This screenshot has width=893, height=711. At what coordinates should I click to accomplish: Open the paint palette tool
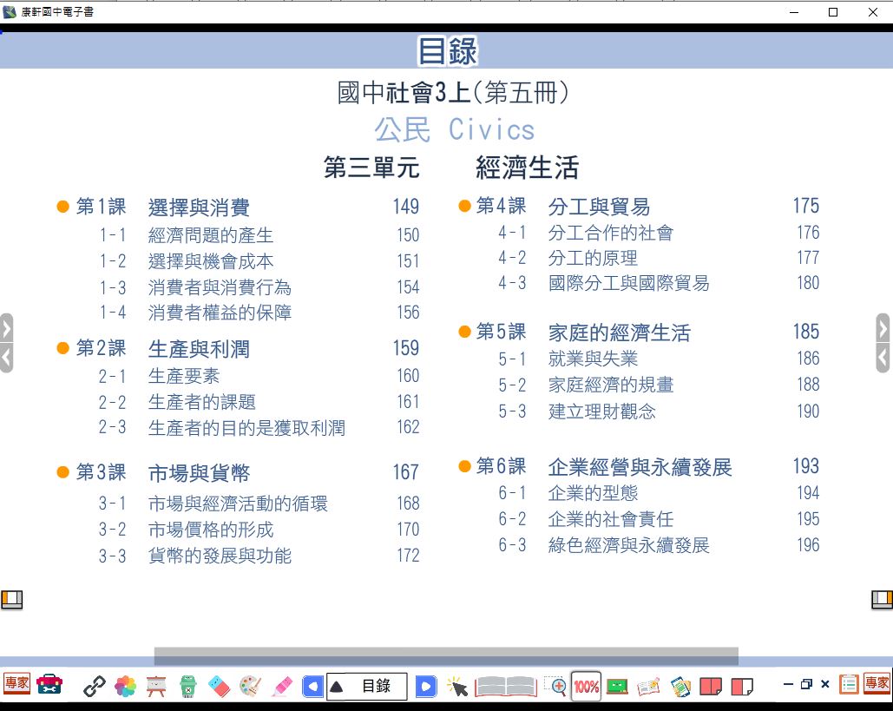(x=250, y=686)
